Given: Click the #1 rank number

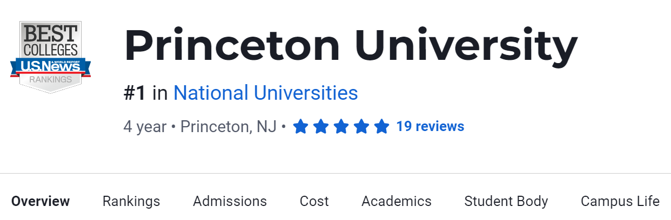Looking at the screenshot, I should click(135, 93).
